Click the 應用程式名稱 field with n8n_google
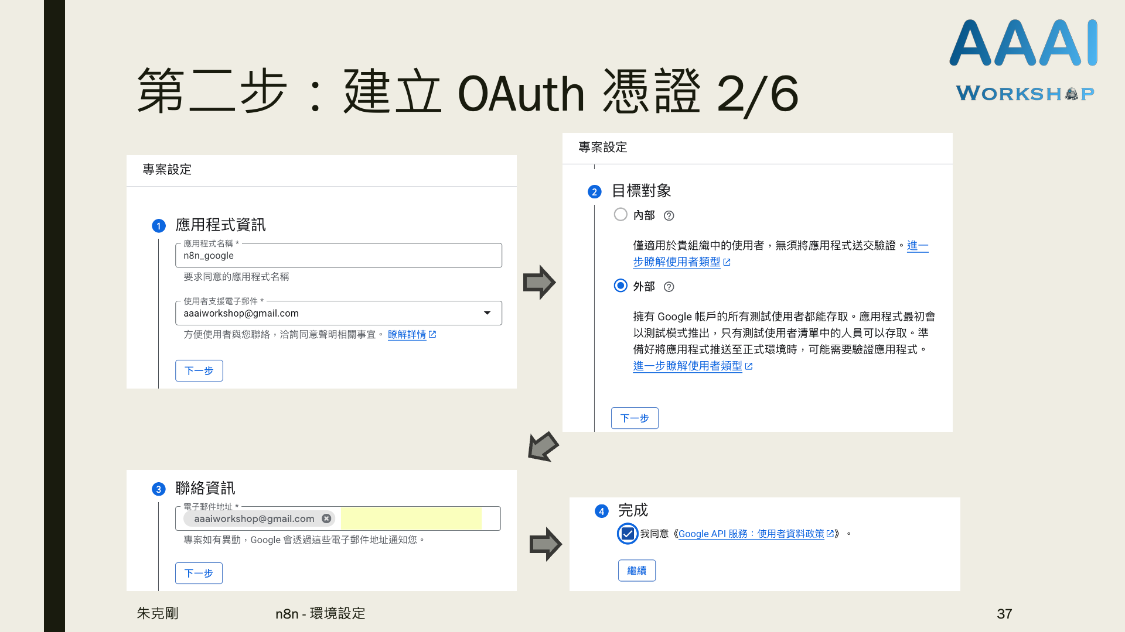The width and height of the screenshot is (1125, 632). tap(338, 256)
